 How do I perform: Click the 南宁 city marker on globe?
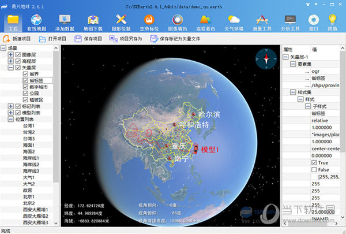click(170, 158)
